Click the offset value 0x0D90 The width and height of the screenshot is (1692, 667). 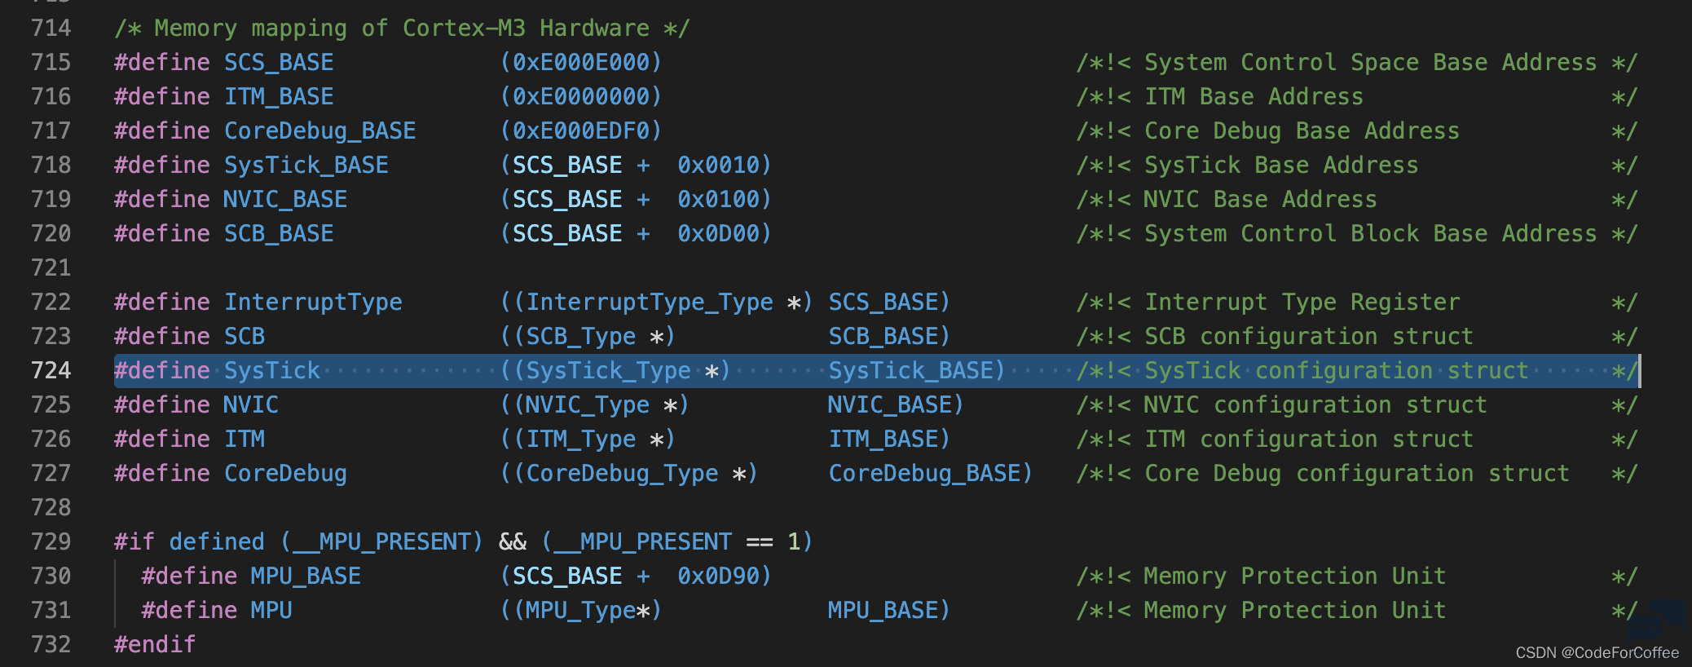(x=718, y=576)
